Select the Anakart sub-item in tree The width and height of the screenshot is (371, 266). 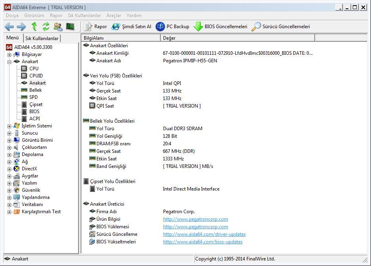[37, 83]
